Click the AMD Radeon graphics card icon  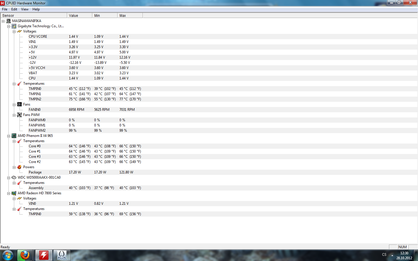[x=14, y=193]
